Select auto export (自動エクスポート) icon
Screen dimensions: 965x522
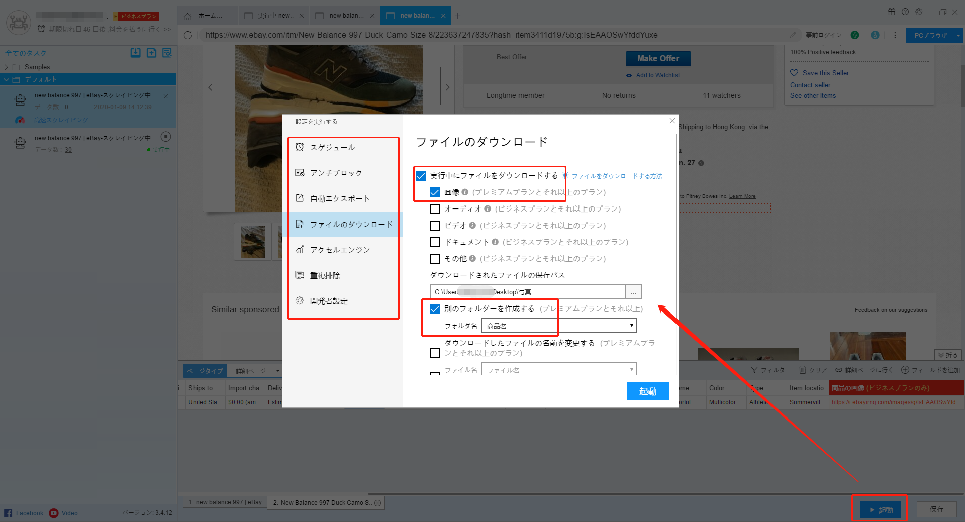300,198
